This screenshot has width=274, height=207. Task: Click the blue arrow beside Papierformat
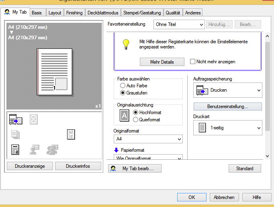(116, 150)
